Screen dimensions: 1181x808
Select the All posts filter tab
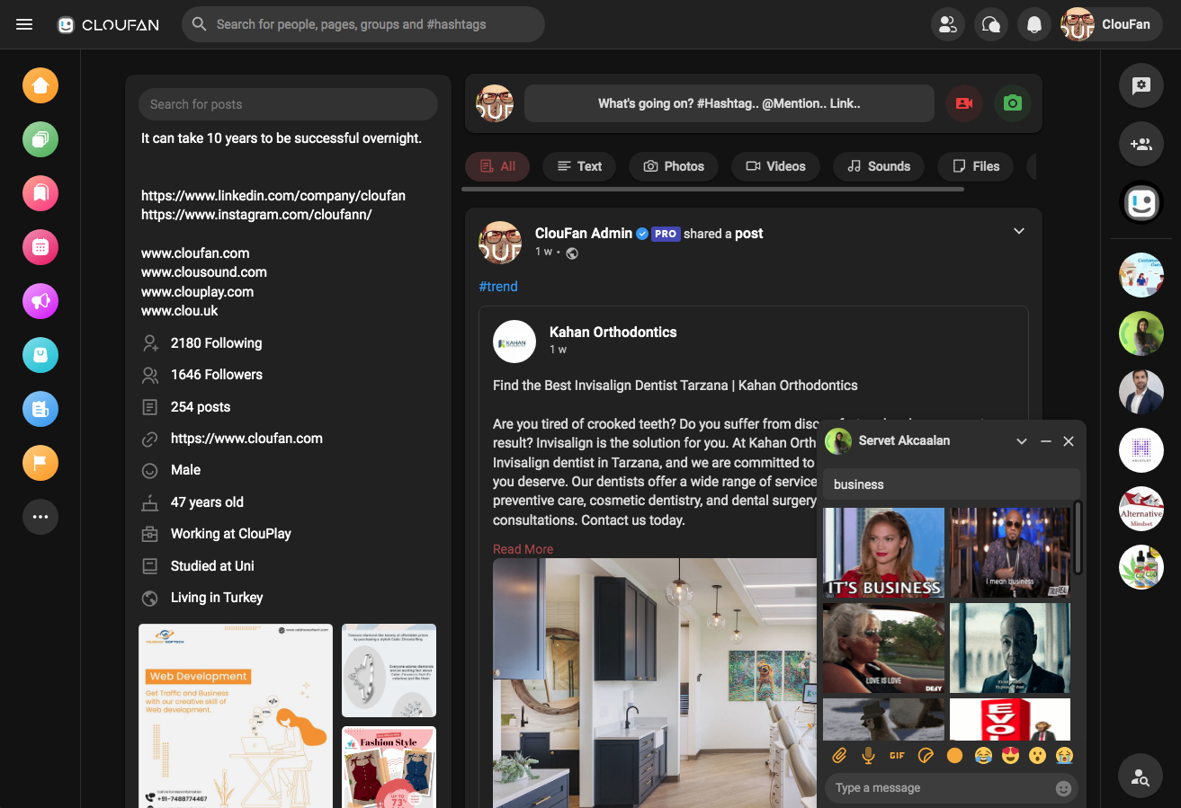coord(497,166)
